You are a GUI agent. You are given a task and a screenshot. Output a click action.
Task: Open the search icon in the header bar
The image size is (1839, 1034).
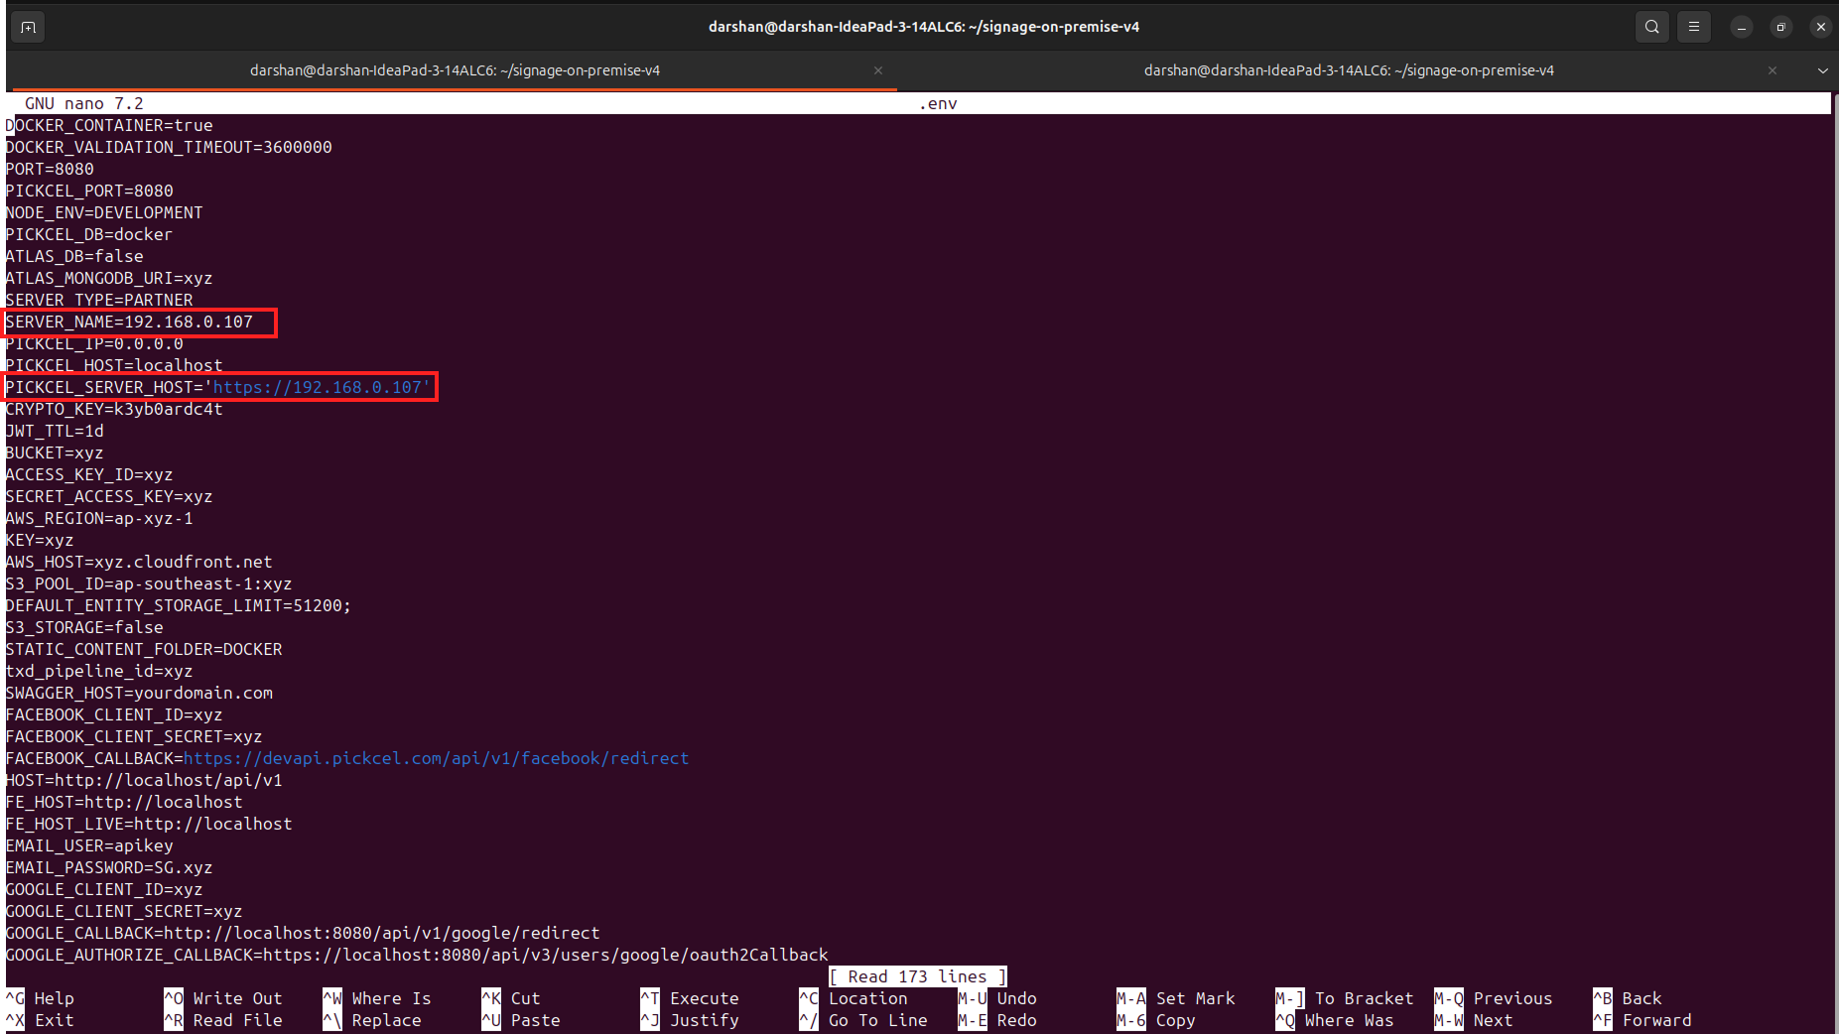pyautogui.click(x=1650, y=27)
